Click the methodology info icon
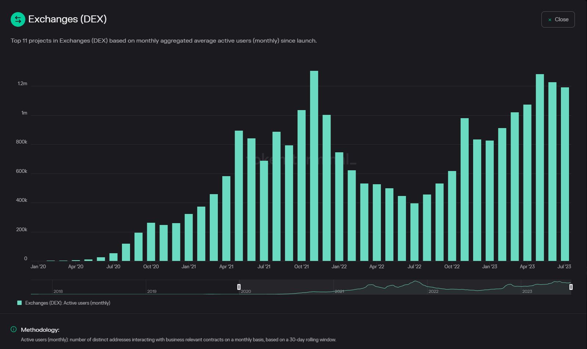 pyautogui.click(x=14, y=329)
